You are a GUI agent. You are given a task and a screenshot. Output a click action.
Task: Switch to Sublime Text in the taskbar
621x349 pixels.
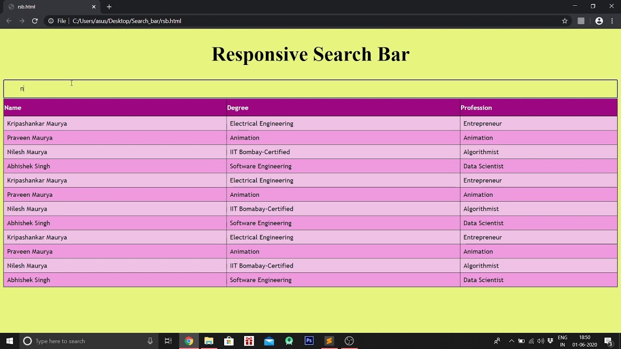coord(329,341)
